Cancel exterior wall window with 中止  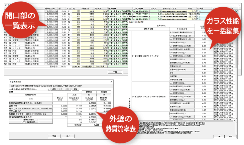(68, 136)
